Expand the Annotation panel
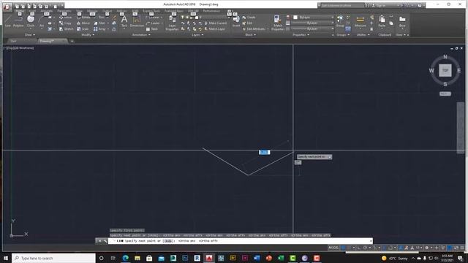Image resolution: width=468 pixels, height=263 pixels. click(x=141, y=35)
